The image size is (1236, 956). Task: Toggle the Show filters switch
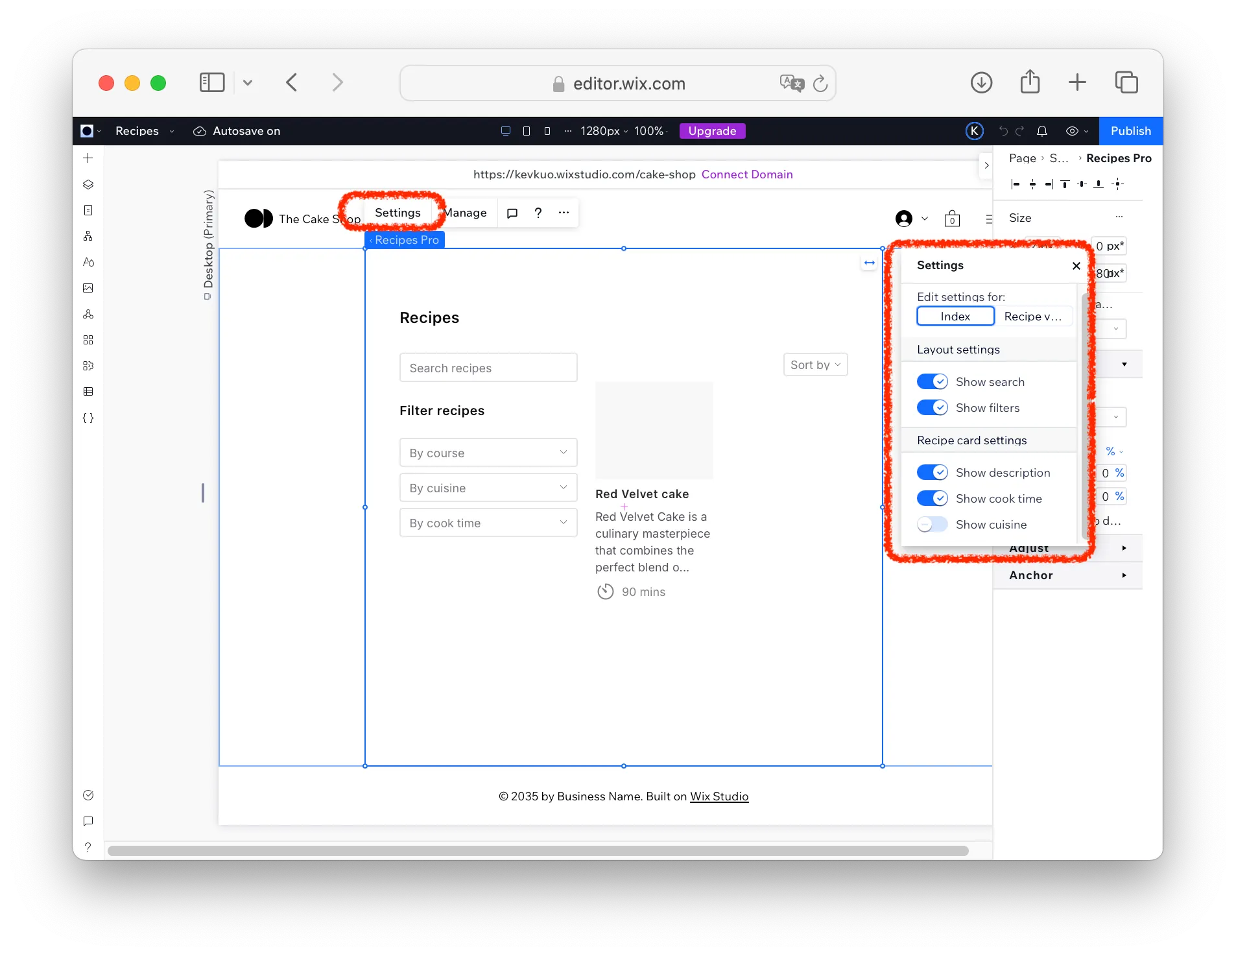click(x=933, y=408)
